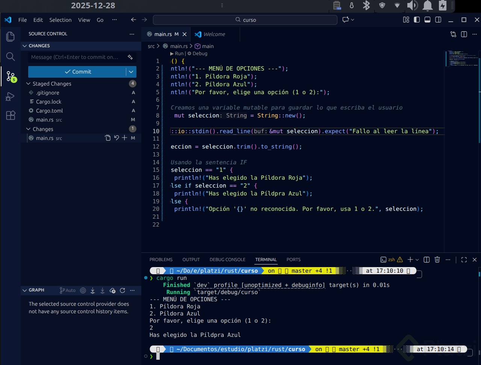Open the system volume control

click(x=412, y=5)
